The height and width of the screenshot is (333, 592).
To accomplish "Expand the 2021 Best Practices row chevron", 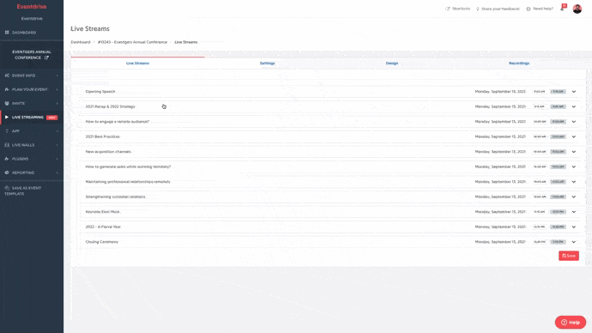I will pos(573,136).
